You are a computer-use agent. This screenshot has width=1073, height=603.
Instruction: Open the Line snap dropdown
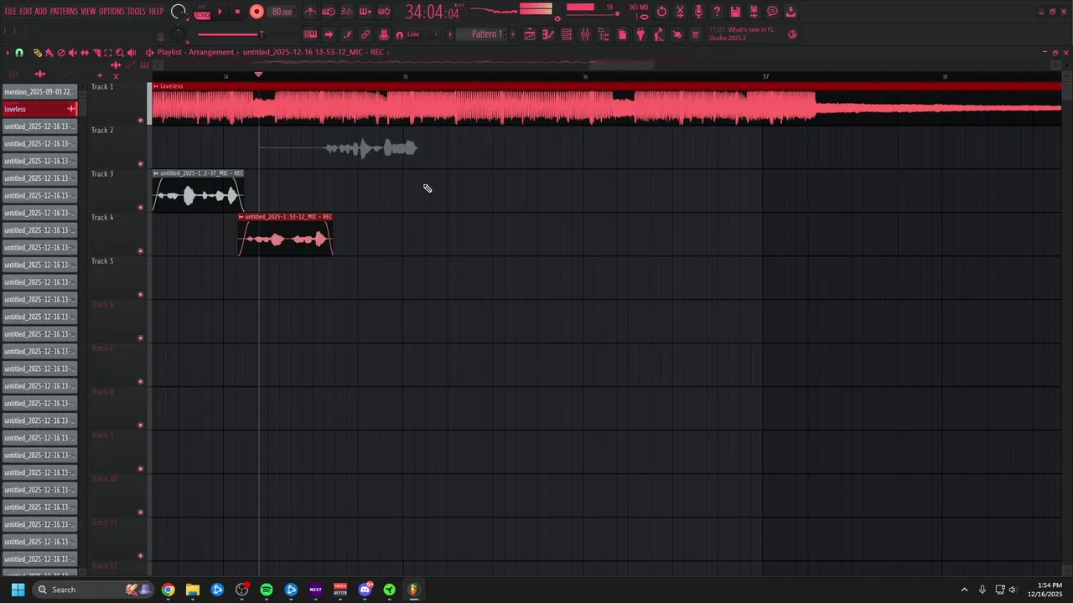pos(422,34)
